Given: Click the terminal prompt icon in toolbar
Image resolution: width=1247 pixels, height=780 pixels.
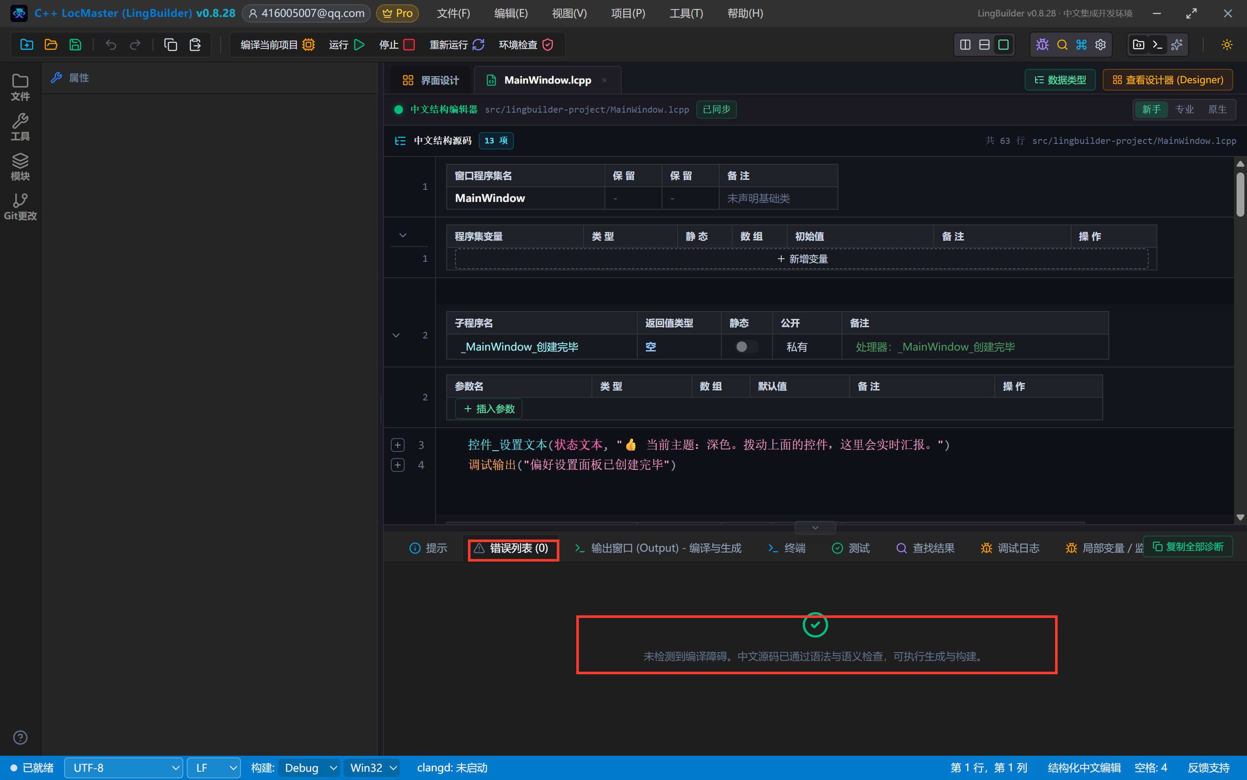Looking at the screenshot, I should [x=1157, y=45].
